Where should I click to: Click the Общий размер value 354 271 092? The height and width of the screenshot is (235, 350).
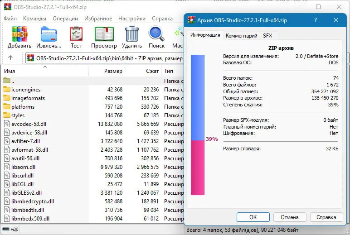325,91
